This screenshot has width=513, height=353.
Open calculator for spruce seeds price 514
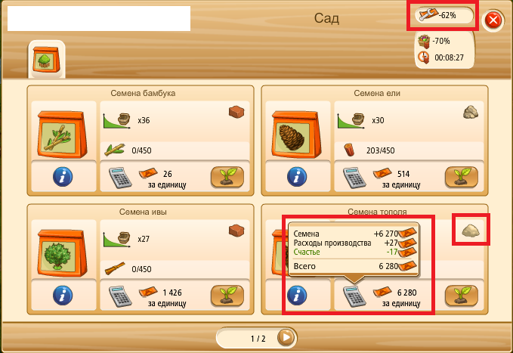(354, 178)
